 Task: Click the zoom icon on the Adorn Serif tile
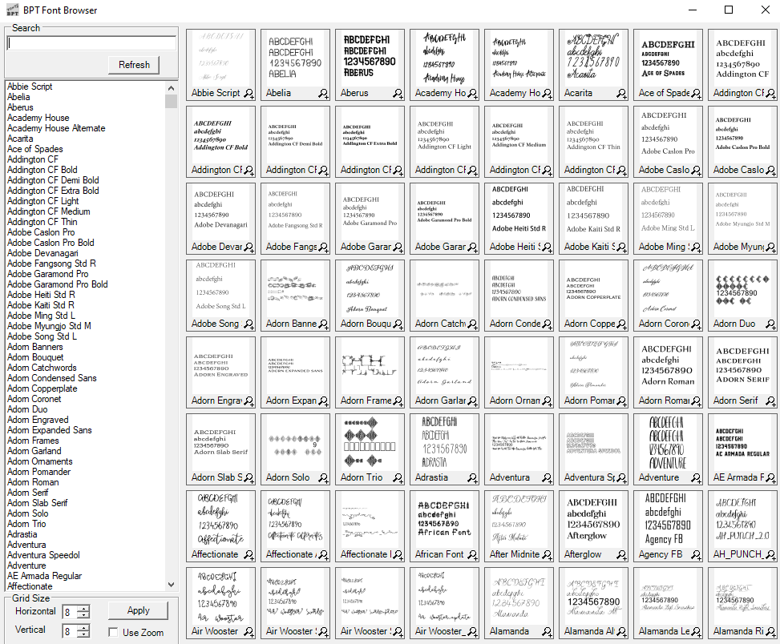click(x=770, y=401)
